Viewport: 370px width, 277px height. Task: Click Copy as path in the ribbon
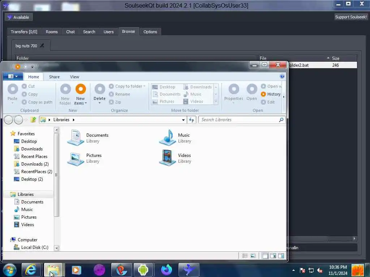point(37,102)
